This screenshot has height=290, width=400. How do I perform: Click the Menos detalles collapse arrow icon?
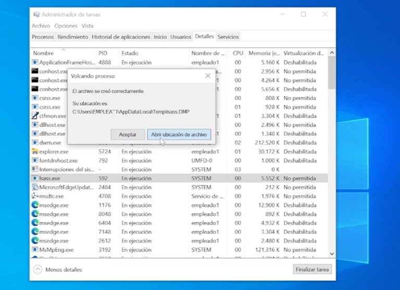coord(38,269)
